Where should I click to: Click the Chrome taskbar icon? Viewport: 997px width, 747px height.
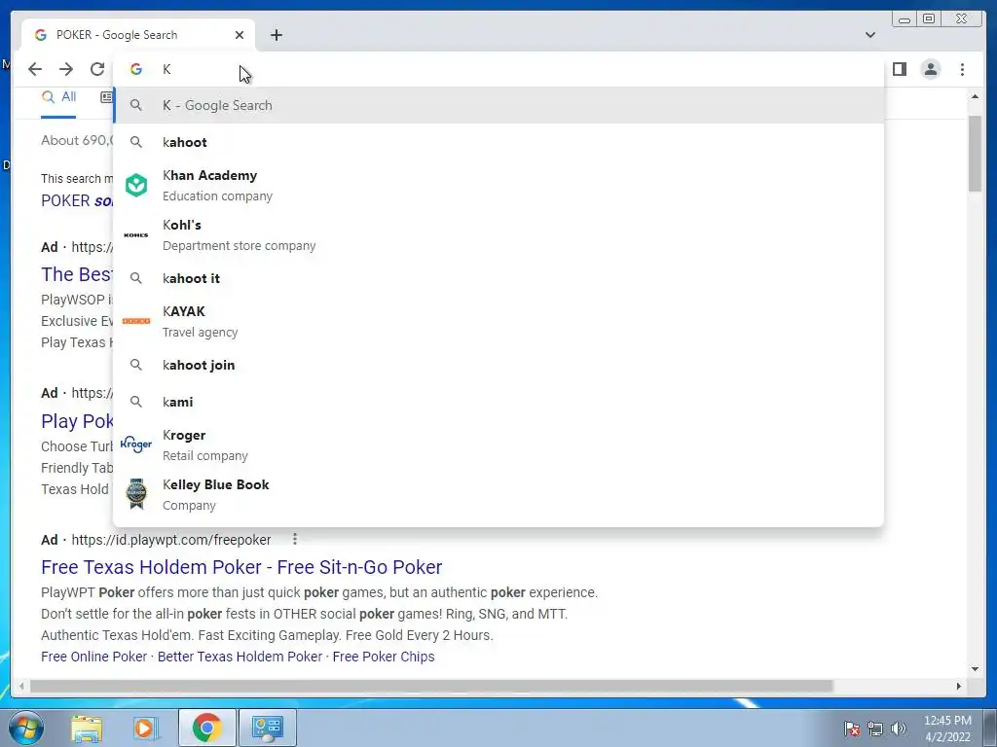(206, 728)
